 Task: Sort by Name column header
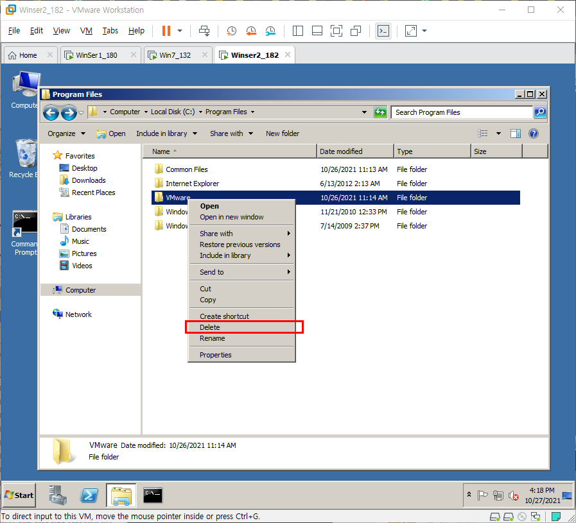pyautogui.click(x=230, y=151)
